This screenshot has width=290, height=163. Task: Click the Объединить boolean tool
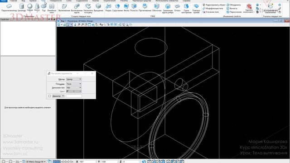(234, 5)
